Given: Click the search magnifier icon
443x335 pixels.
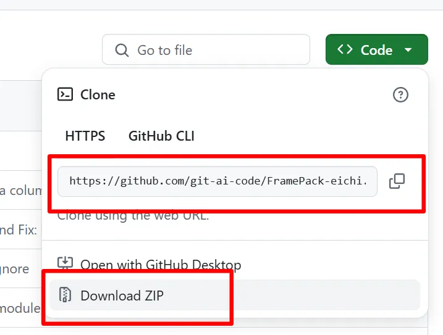Looking at the screenshot, I should coord(122,50).
